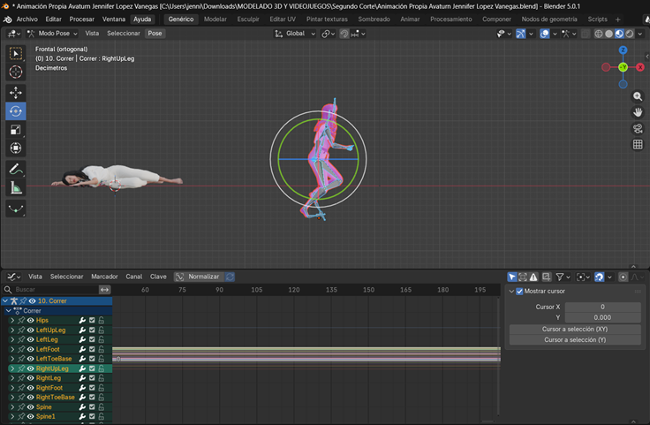Switch to the Animar workspace tab
This screenshot has height=425, width=650.
tap(410, 19)
